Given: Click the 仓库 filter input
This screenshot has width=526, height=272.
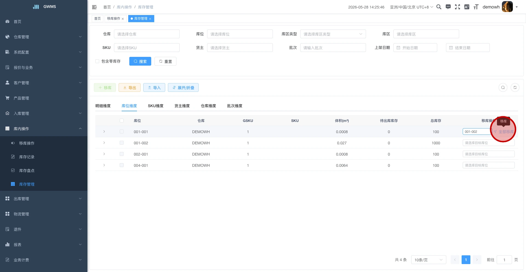Looking at the screenshot, I should [x=147, y=34].
